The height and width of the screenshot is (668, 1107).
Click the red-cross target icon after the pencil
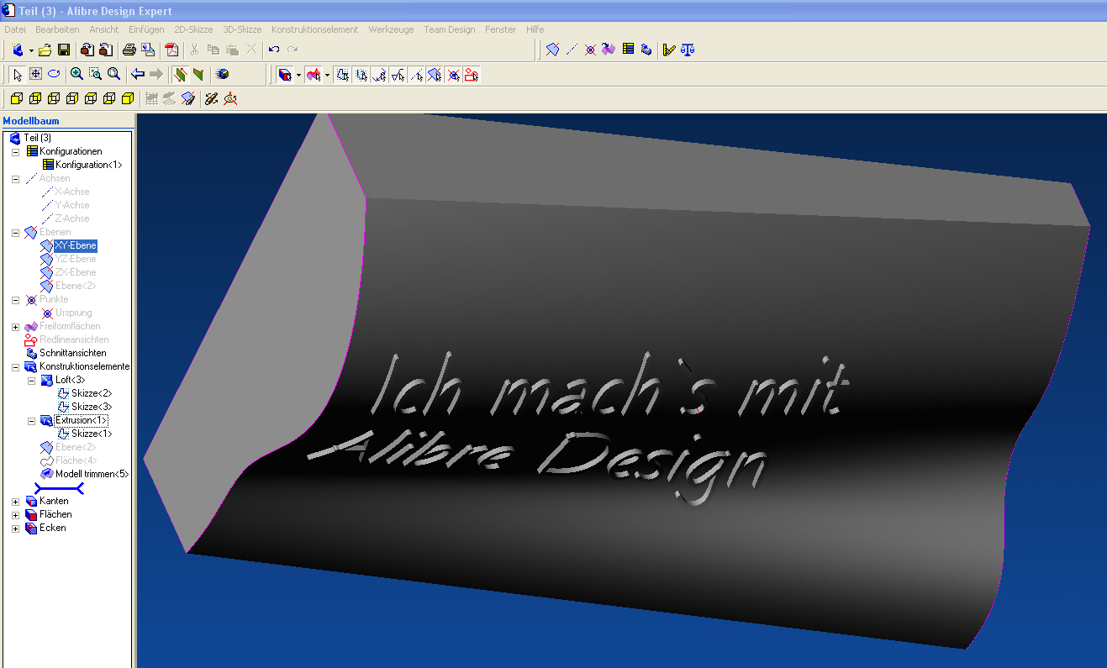230,98
